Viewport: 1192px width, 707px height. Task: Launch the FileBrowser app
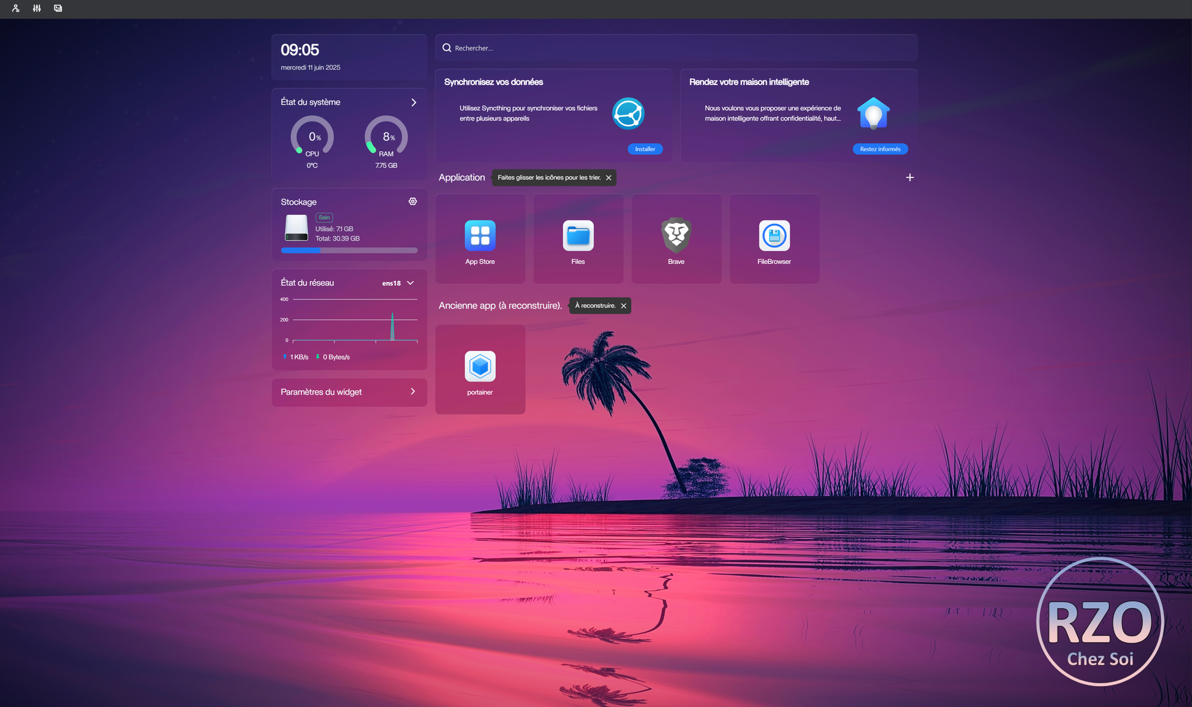pyautogui.click(x=774, y=236)
